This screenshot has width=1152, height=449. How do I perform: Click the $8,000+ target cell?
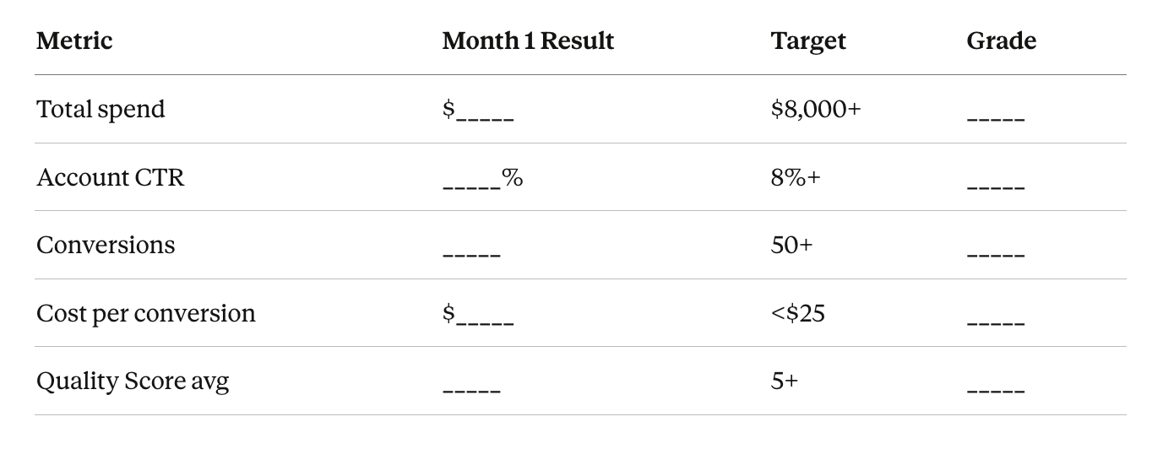click(816, 110)
